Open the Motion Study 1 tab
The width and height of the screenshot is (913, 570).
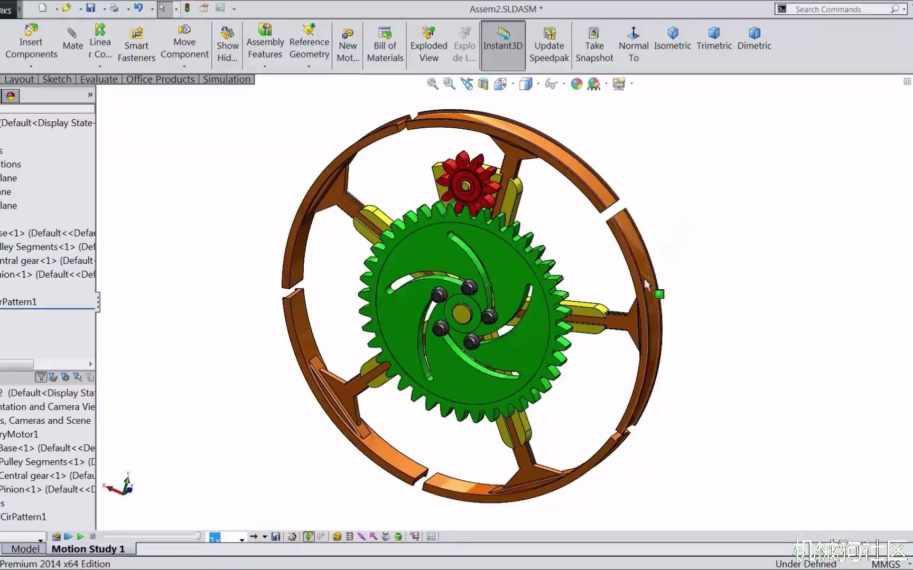click(88, 548)
